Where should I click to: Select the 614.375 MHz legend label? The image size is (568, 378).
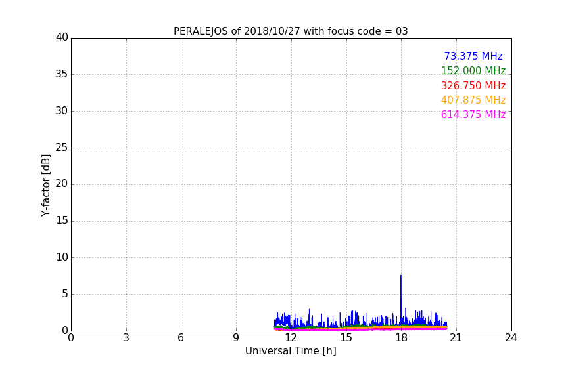coord(473,114)
